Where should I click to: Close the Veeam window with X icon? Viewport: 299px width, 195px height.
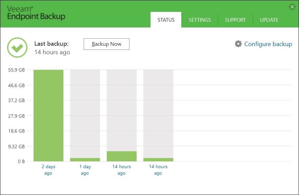pos(292,7)
